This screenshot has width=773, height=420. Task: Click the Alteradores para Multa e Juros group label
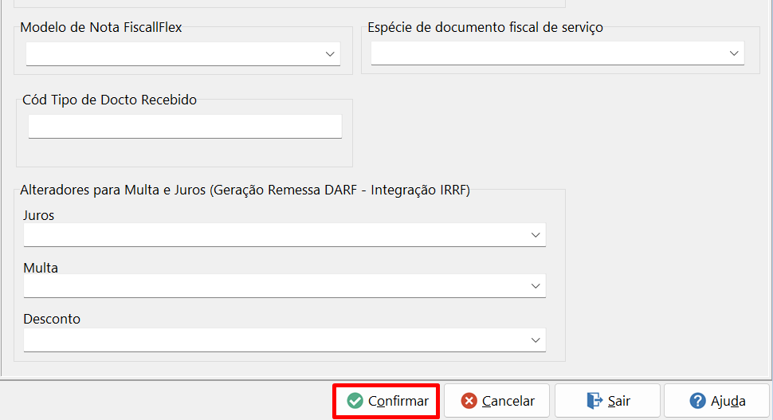[x=245, y=190]
